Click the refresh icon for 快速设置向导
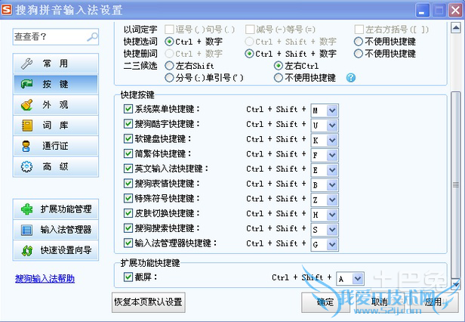The width and height of the screenshot is (465, 322). (27, 250)
